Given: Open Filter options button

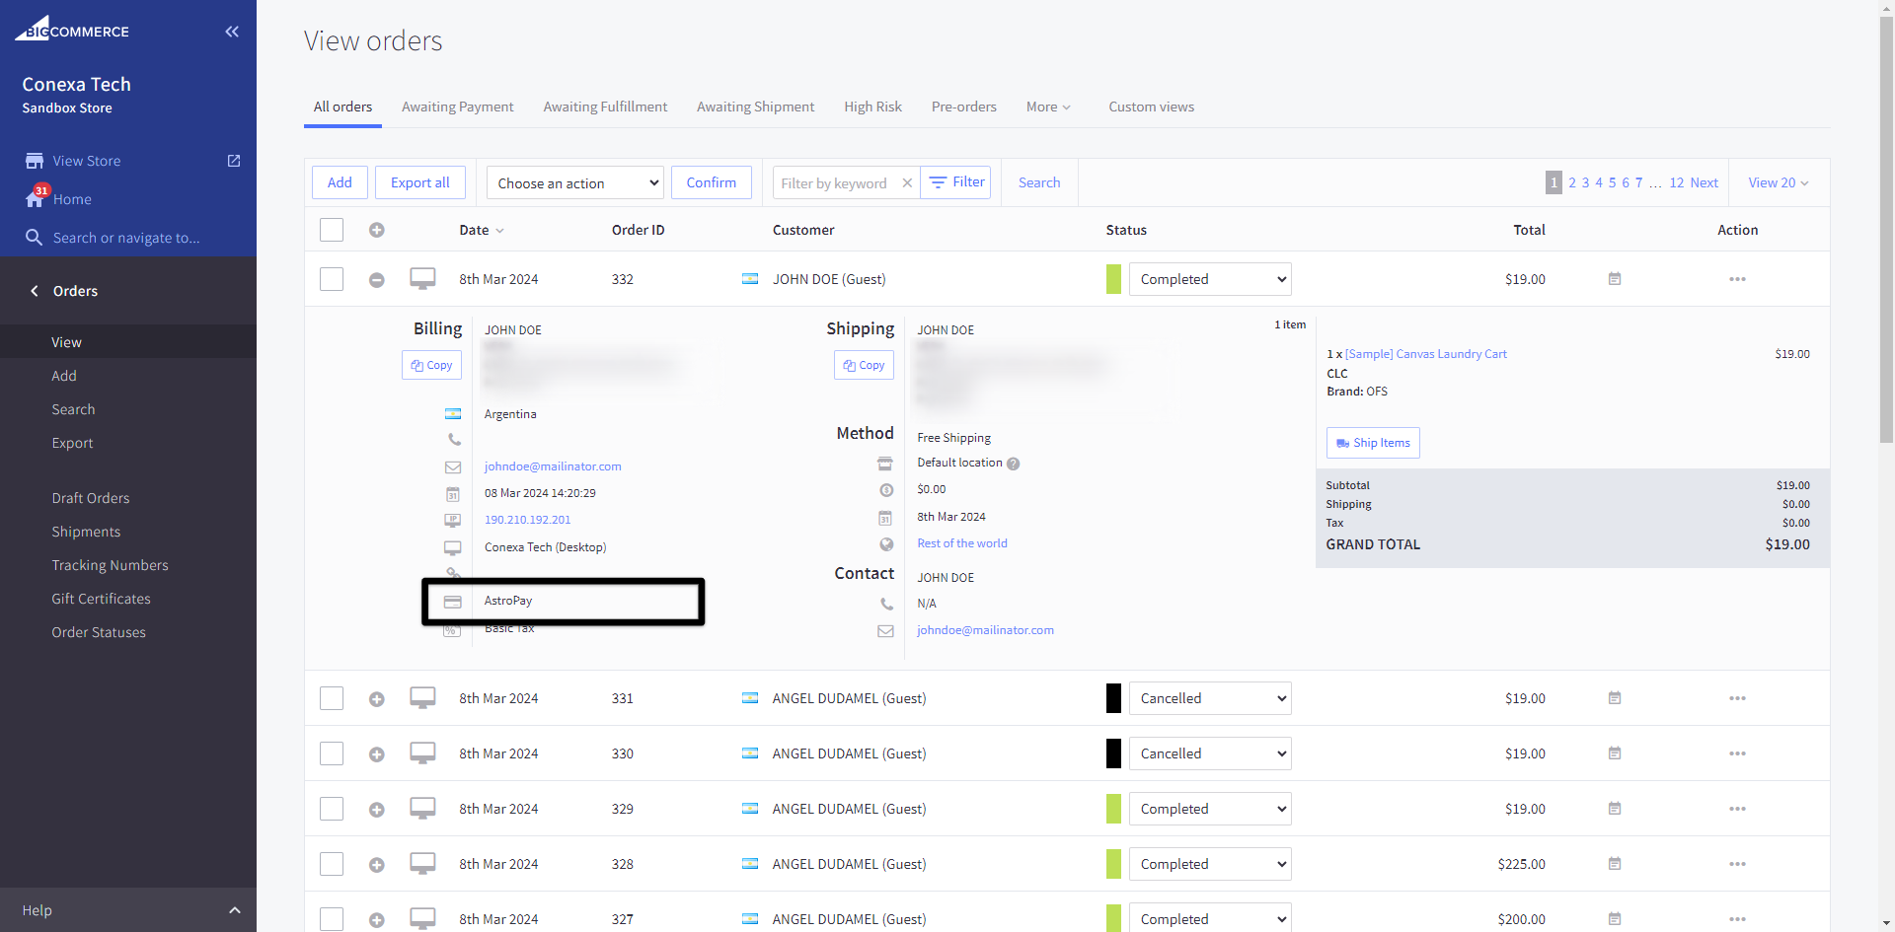Looking at the screenshot, I should click(x=956, y=182).
